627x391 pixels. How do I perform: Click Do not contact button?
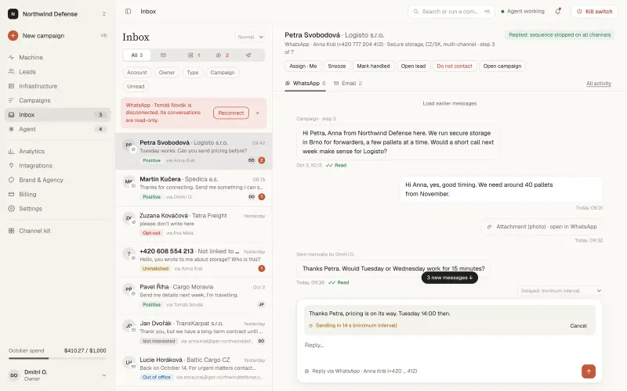[455, 66]
